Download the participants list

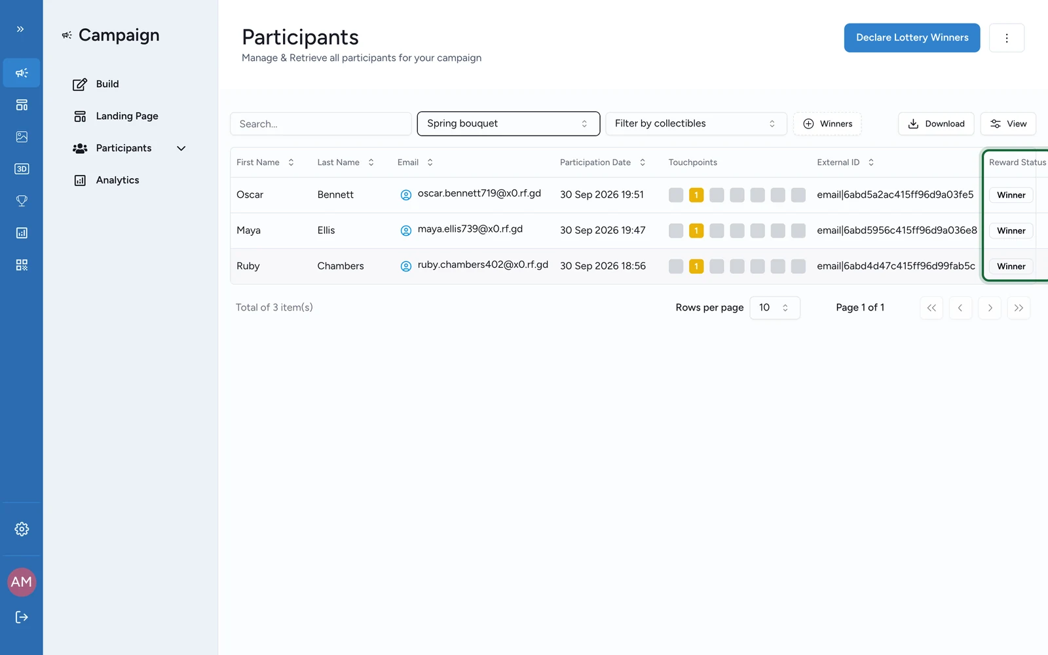pyautogui.click(x=936, y=124)
